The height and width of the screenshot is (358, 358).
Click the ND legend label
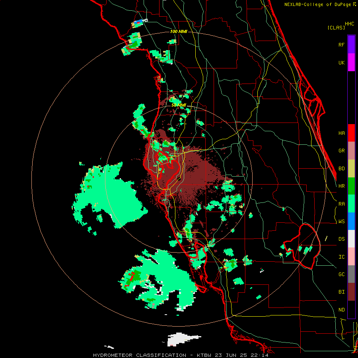click(x=341, y=310)
